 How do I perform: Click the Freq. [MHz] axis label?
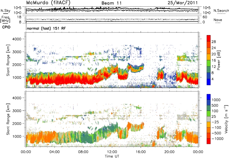point(5,19)
